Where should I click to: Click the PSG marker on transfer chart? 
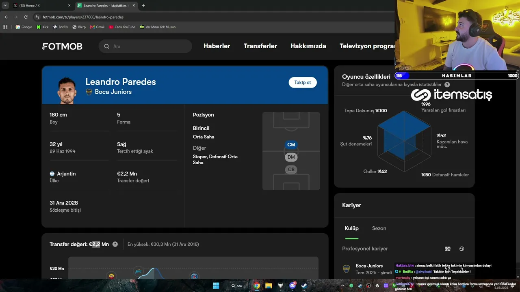[194, 277]
